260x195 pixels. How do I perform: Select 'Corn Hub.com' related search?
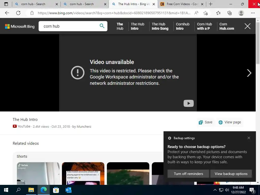pos(227,26)
